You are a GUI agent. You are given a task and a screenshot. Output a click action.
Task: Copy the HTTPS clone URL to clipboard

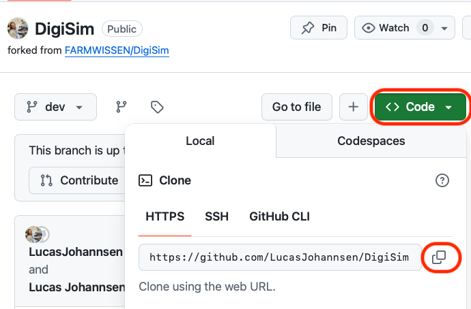click(x=439, y=257)
